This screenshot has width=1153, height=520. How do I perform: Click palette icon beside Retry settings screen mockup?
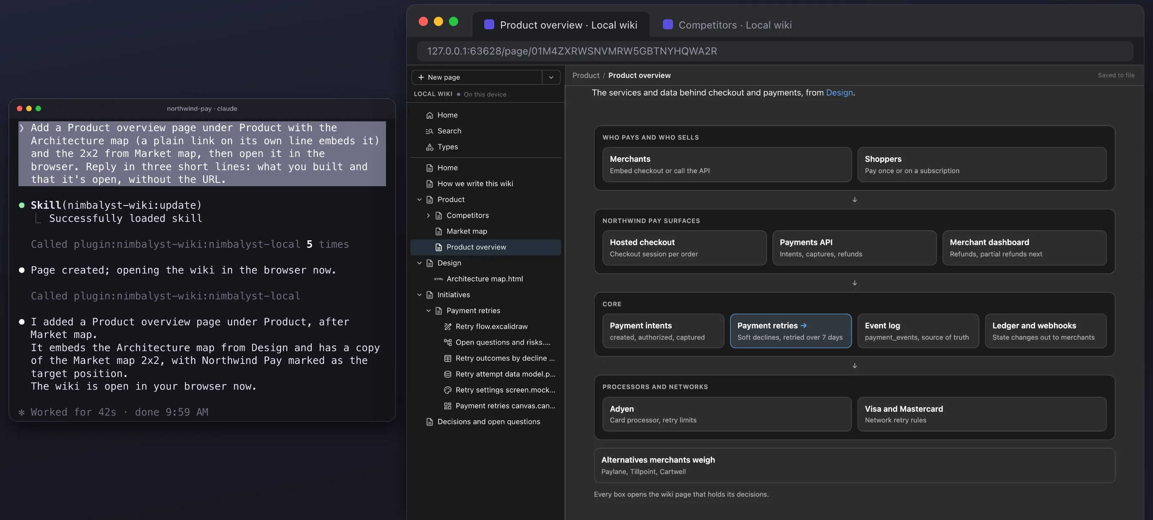[x=448, y=390]
